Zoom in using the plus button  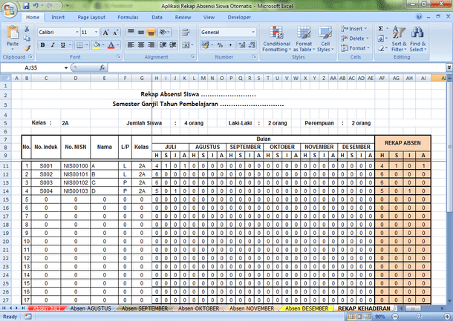pos(447,317)
